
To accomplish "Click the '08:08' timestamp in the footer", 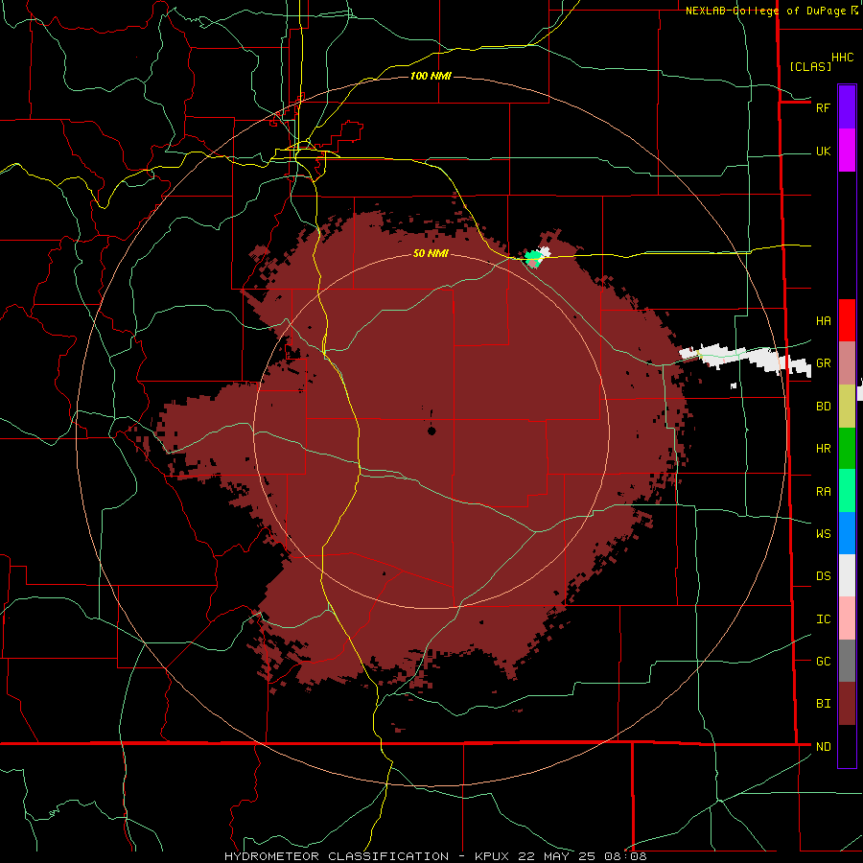I will (624, 856).
